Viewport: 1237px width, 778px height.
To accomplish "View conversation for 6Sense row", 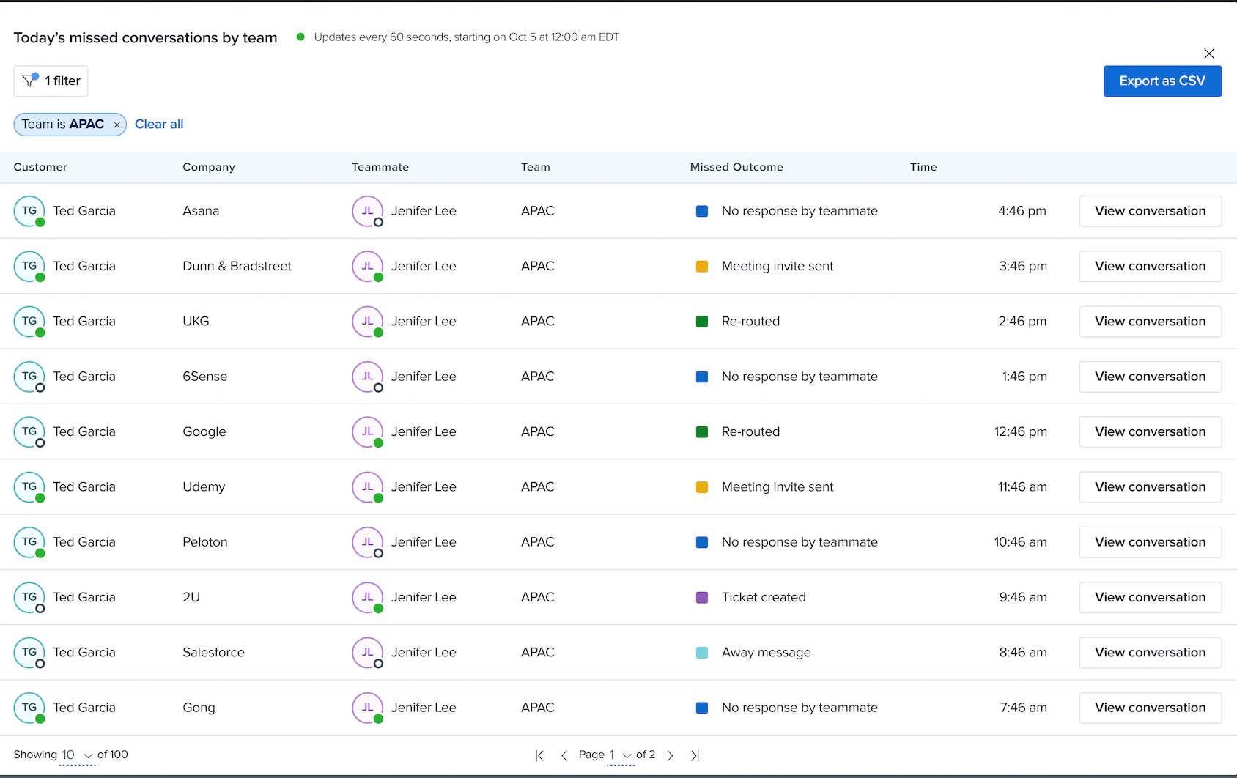I will point(1150,377).
